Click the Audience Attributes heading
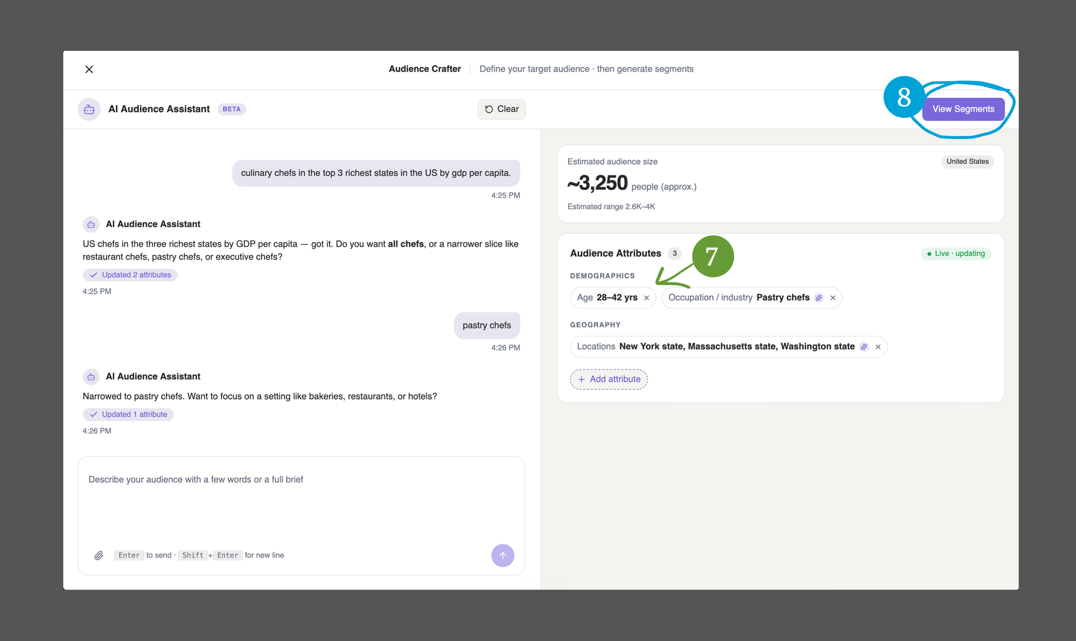 point(615,254)
